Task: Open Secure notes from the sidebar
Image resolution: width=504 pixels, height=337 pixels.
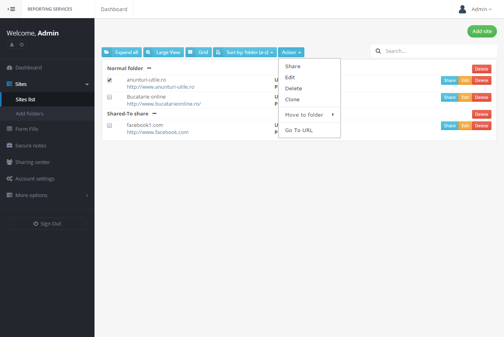Action: click(x=31, y=145)
